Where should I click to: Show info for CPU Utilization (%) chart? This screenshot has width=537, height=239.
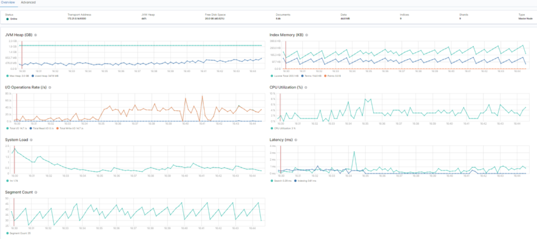pyautogui.click(x=306, y=87)
